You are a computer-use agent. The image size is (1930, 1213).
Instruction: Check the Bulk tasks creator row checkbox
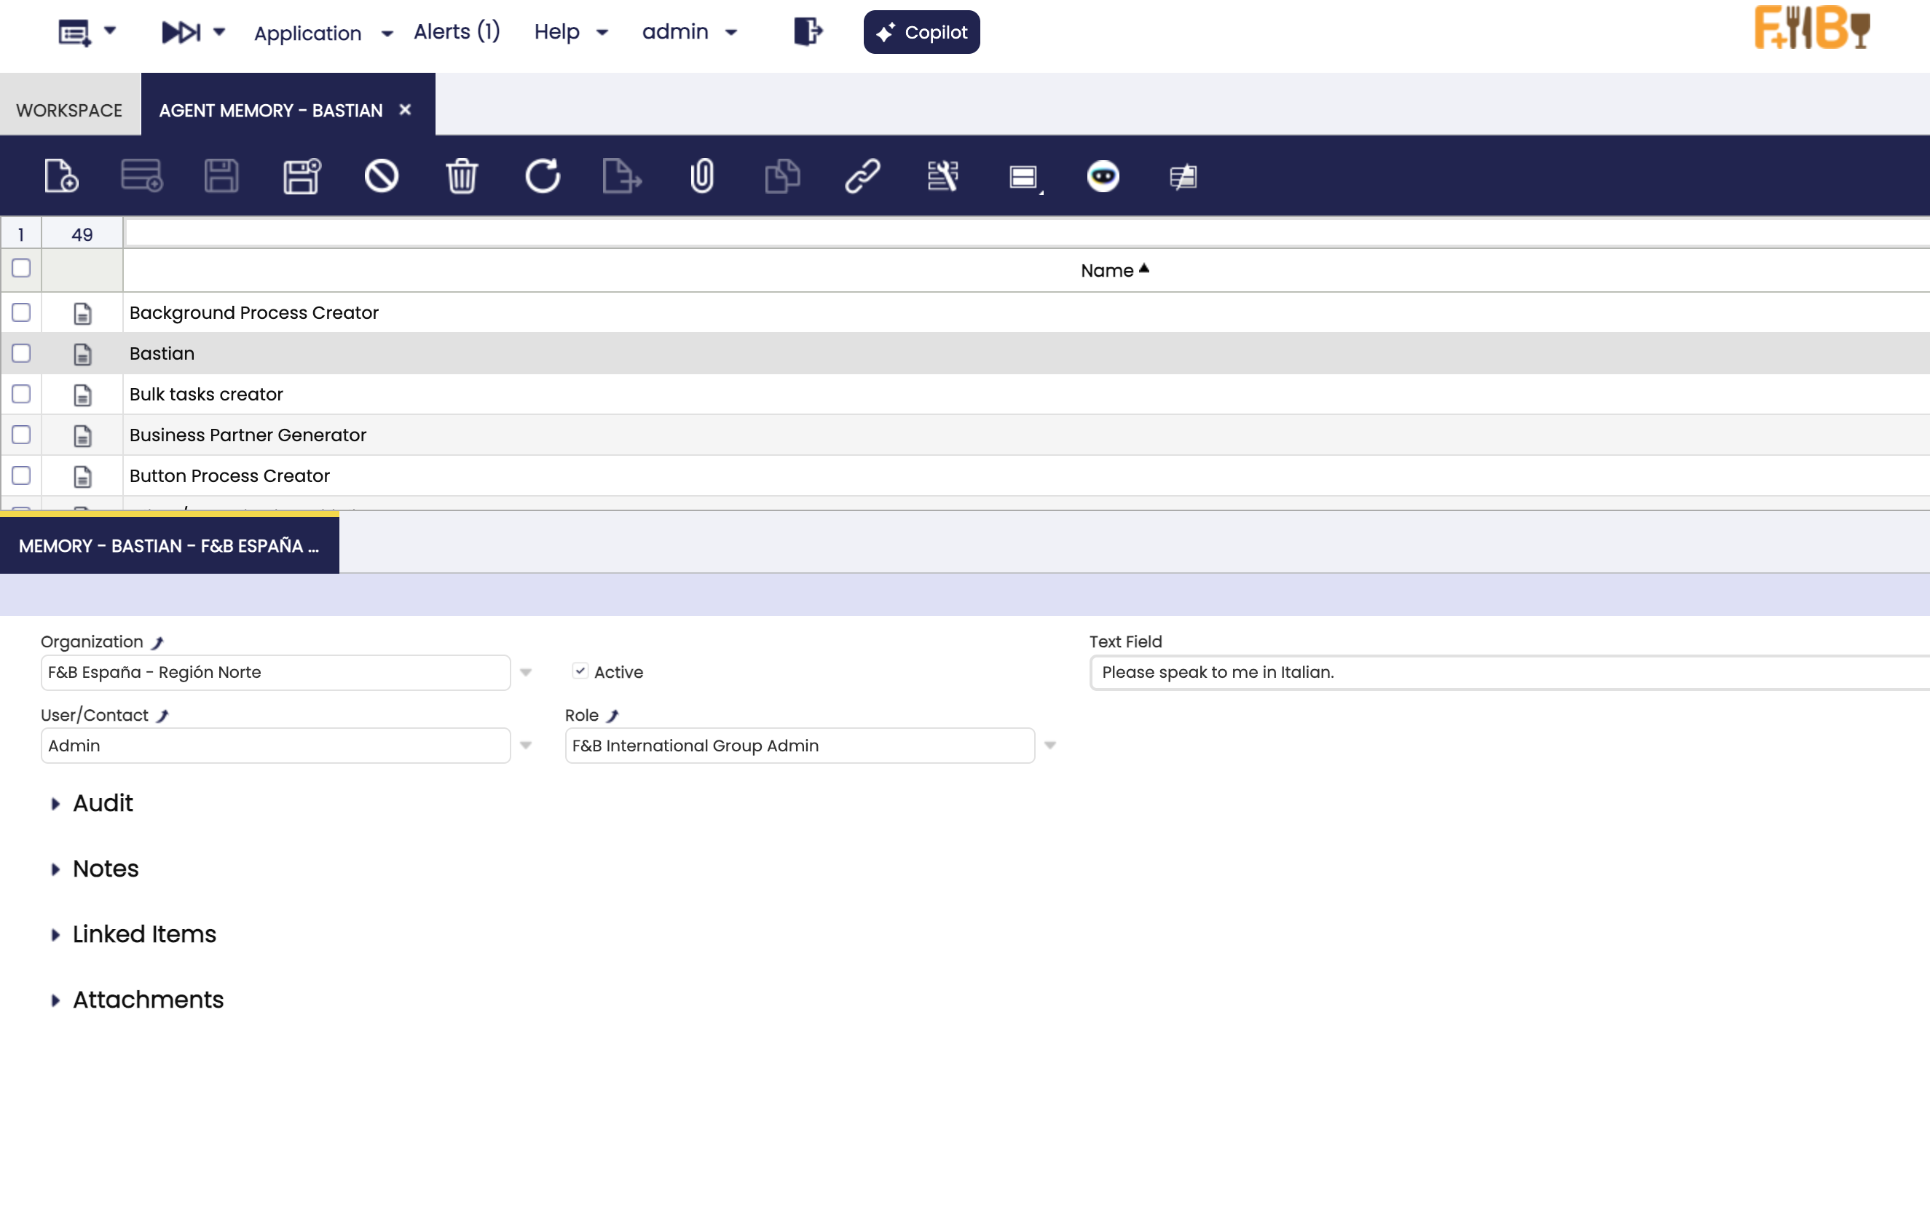(x=22, y=393)
